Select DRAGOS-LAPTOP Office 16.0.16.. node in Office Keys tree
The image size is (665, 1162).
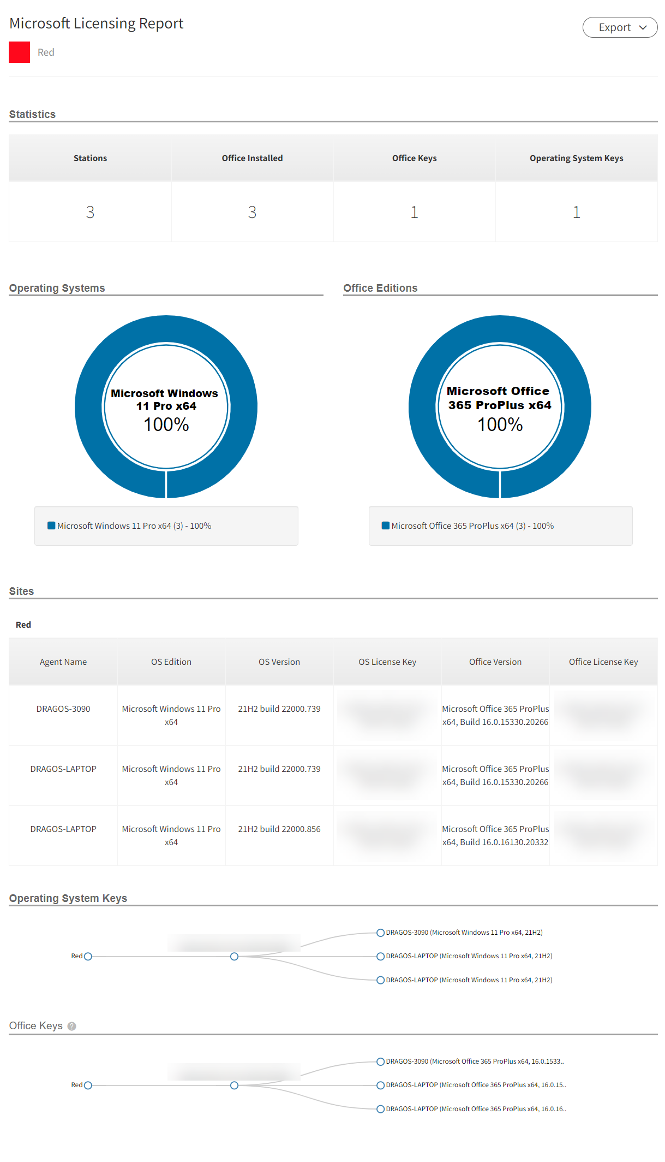pos(381,1109)
